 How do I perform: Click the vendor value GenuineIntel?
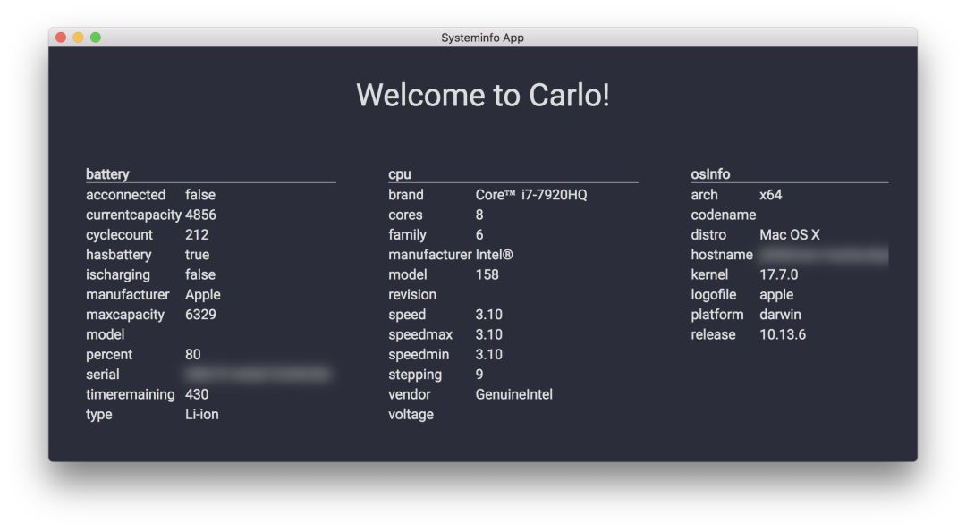(513, 394)
